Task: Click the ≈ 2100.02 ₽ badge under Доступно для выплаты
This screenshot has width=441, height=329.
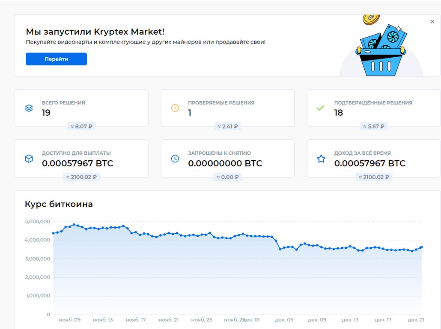Action: click(81, 177)
